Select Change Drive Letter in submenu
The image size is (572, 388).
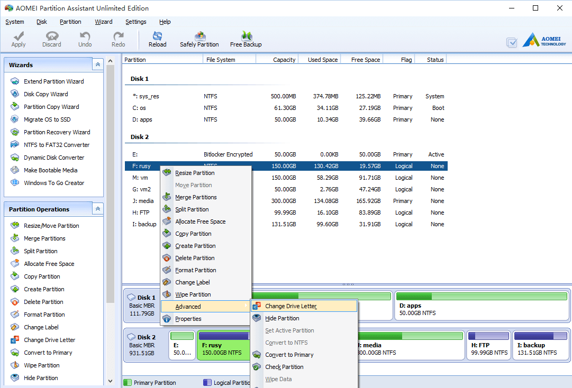304,306
